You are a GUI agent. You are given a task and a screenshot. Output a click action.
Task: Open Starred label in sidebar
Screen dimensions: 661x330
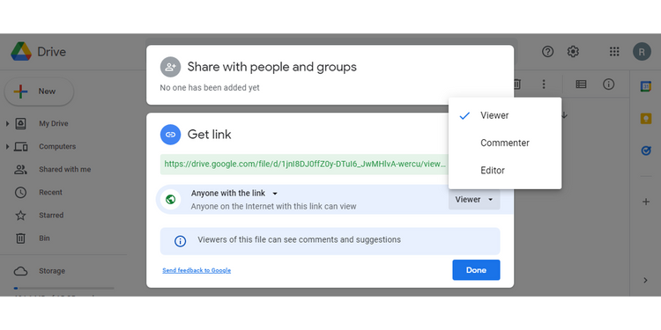pyautogui.click(x=51, y=215)
